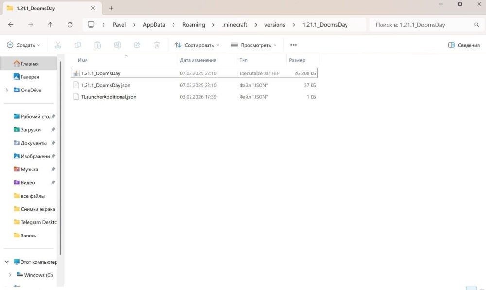Image resolution: width=486 pixels, height=290 pixels.
Task: Expand chevron after versions in address bar
Action: click(294, 25)
